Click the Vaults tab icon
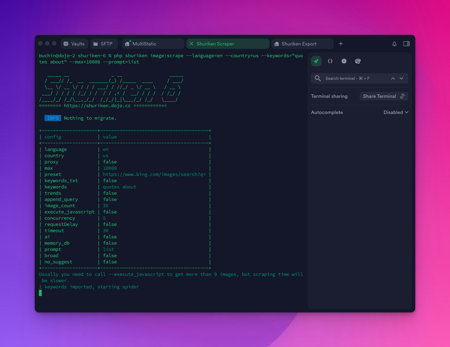The image size is (450, 347). click(x=66, y=44)
